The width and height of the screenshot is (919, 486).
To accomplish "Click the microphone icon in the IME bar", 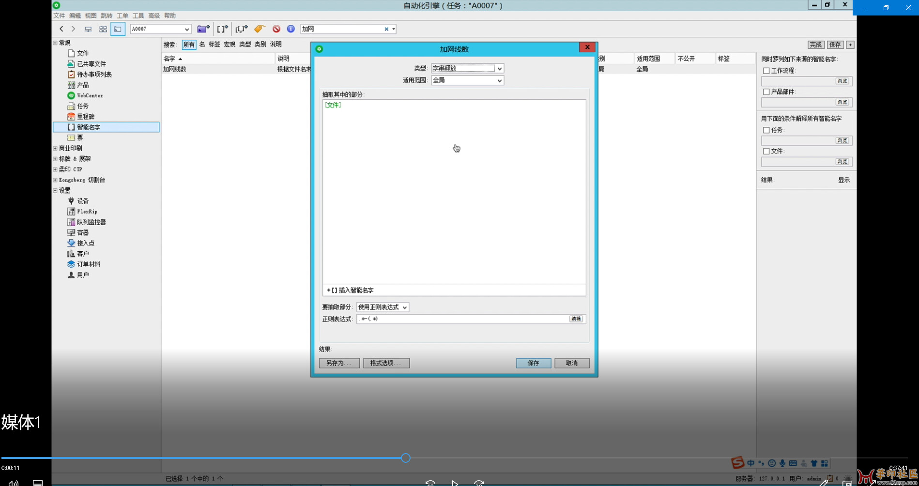I will click(x=782, y=463).
